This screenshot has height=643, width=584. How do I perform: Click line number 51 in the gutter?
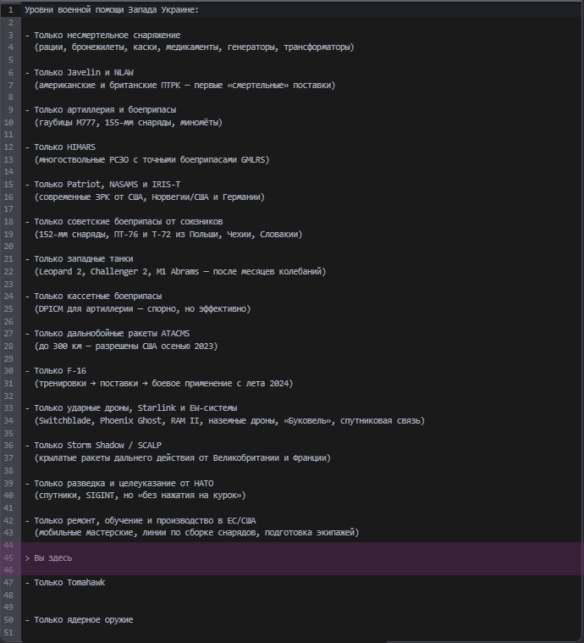point(8,632)
